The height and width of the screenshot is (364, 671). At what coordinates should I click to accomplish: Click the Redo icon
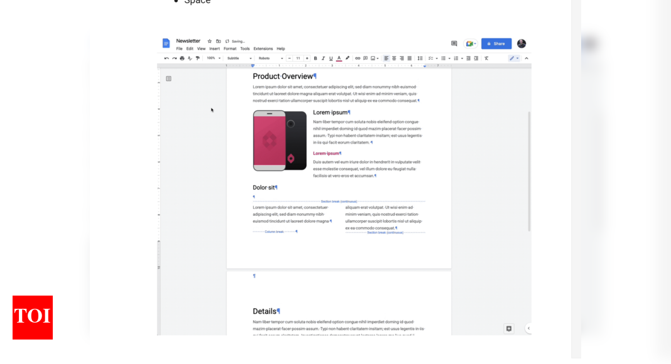[x=173, y=58]
